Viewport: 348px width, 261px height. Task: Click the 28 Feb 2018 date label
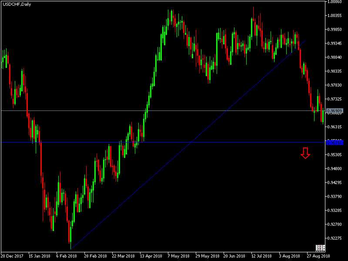[x=95, y=256]
